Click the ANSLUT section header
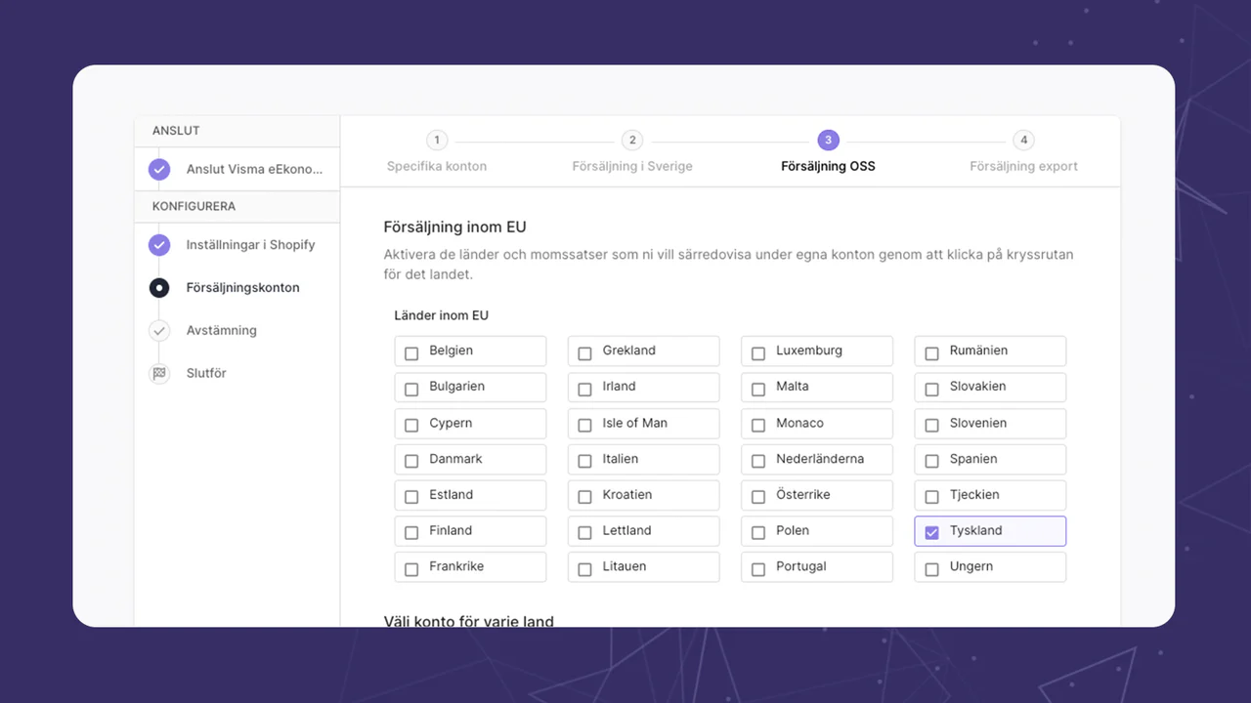The height and width of the screenshot is (703, 1251). pyautogui.click(x=176, y=130)
